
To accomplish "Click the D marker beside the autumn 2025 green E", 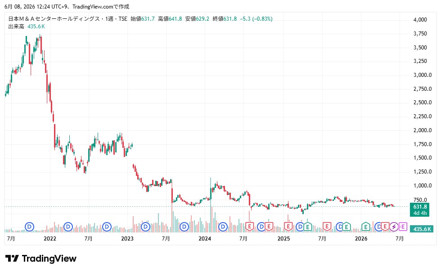I will (339, 227).
